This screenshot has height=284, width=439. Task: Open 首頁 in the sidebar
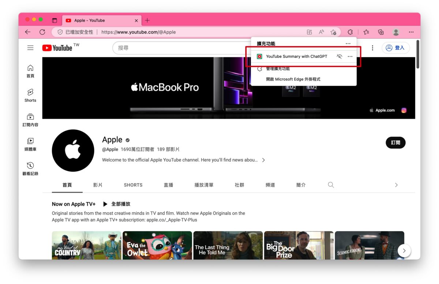pos(30,71)
